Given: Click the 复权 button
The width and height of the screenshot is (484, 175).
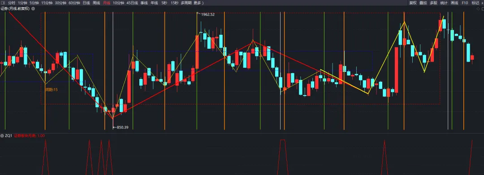Looking at the screenshot, I should (413, 3).
